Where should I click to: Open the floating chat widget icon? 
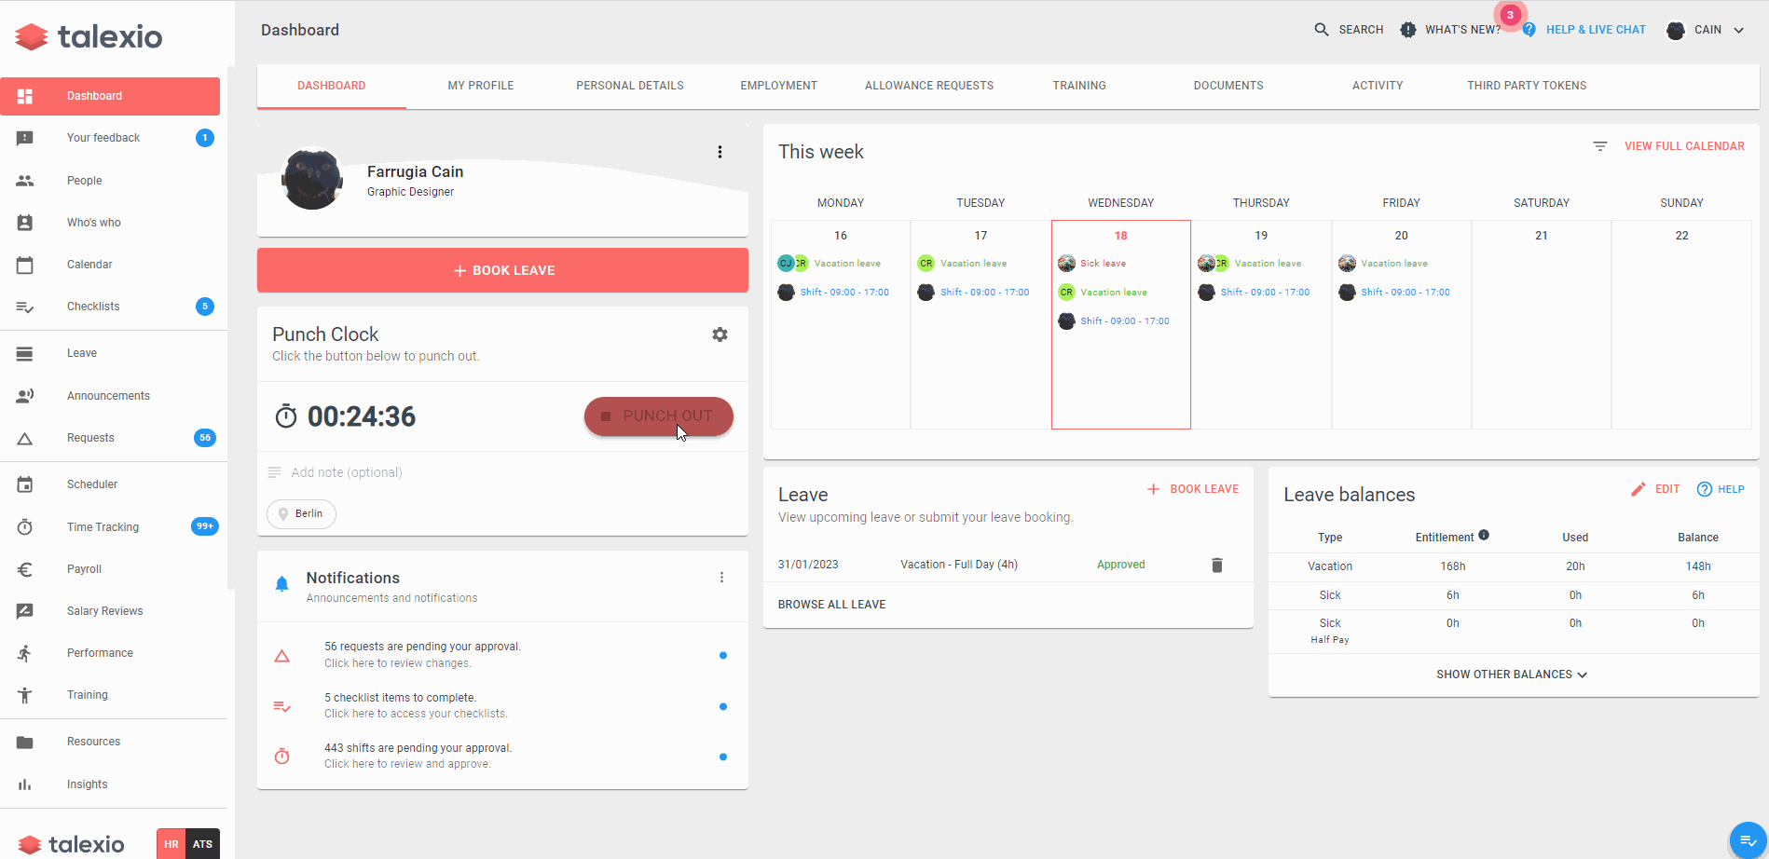click(1748, 839)
